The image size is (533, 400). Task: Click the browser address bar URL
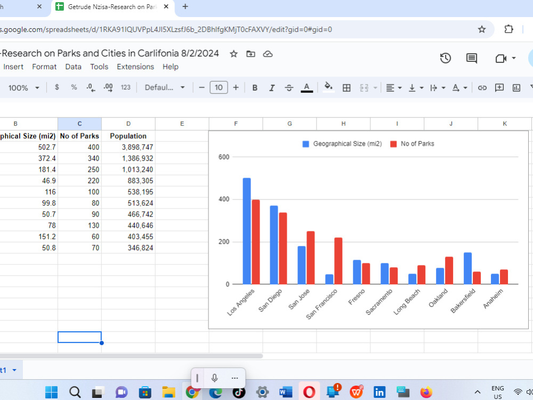[x=166, y=29]
